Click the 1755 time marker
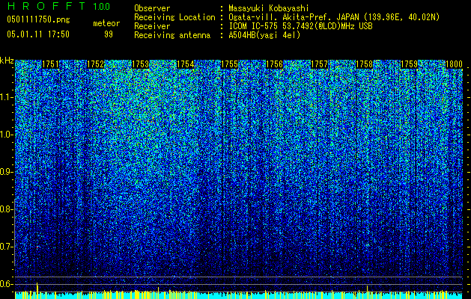The height and width of the screenshot is (299, 471). point(229,64)
